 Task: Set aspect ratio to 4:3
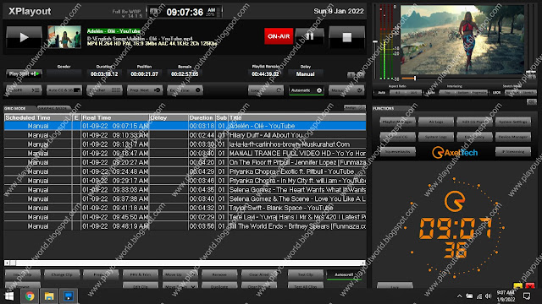397,92
